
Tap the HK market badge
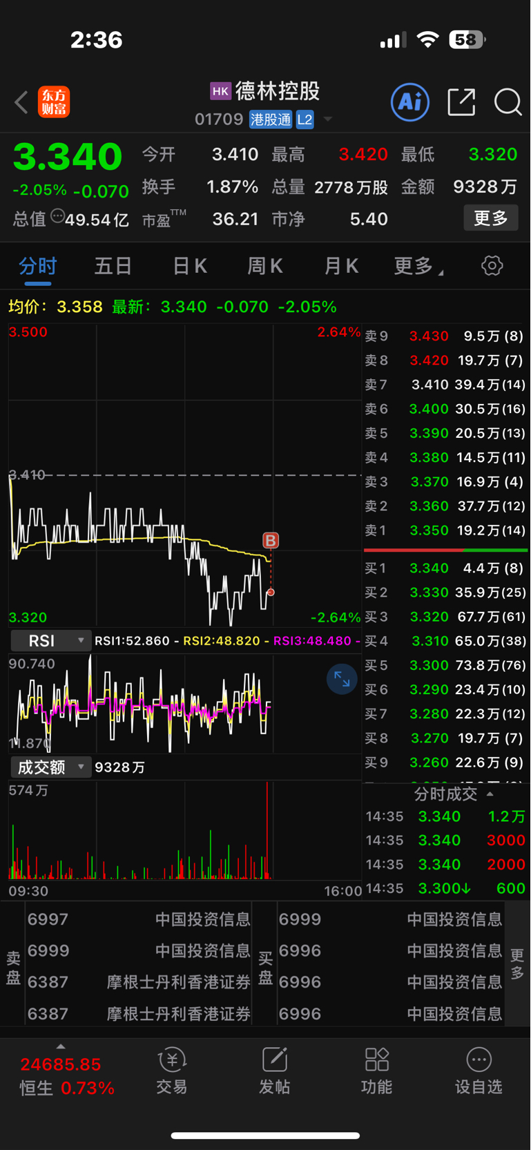[220, 91]
